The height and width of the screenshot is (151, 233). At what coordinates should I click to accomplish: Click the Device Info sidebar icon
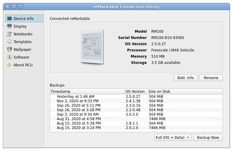[9, 18]
